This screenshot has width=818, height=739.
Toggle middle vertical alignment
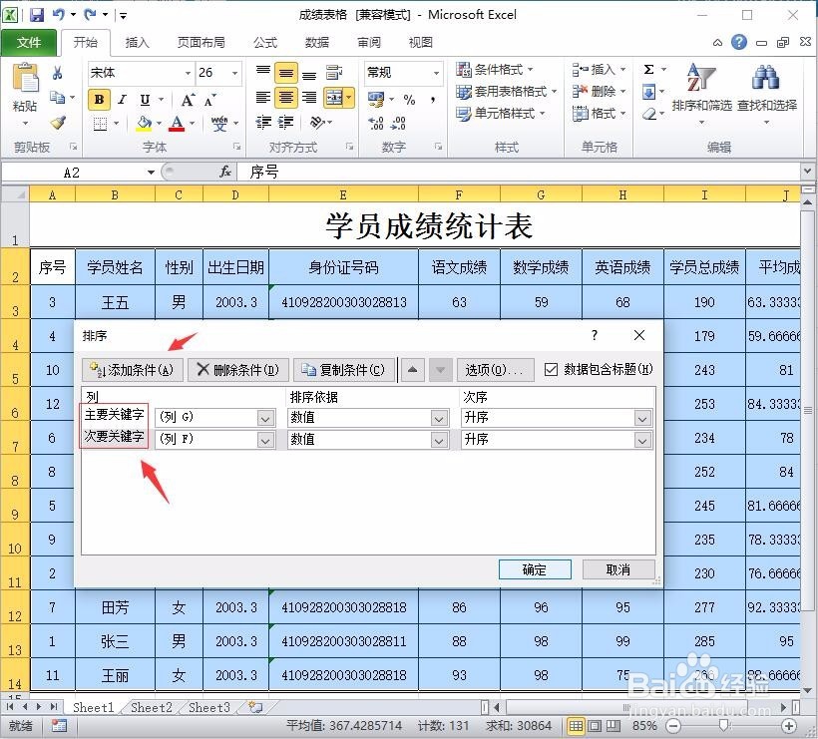(x=286, y=73)
